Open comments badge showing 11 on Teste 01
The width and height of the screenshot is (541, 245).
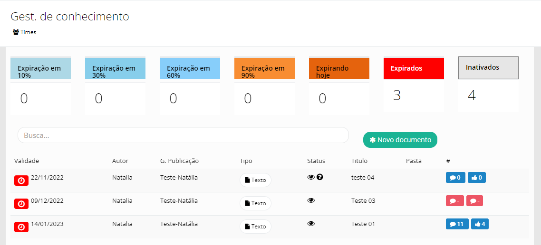(457, 224)
